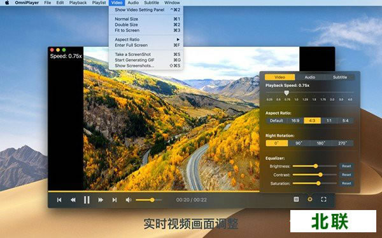Screen dimensions: 382x238
Task: Mute using the speaker icon
Action: point(129,200)
